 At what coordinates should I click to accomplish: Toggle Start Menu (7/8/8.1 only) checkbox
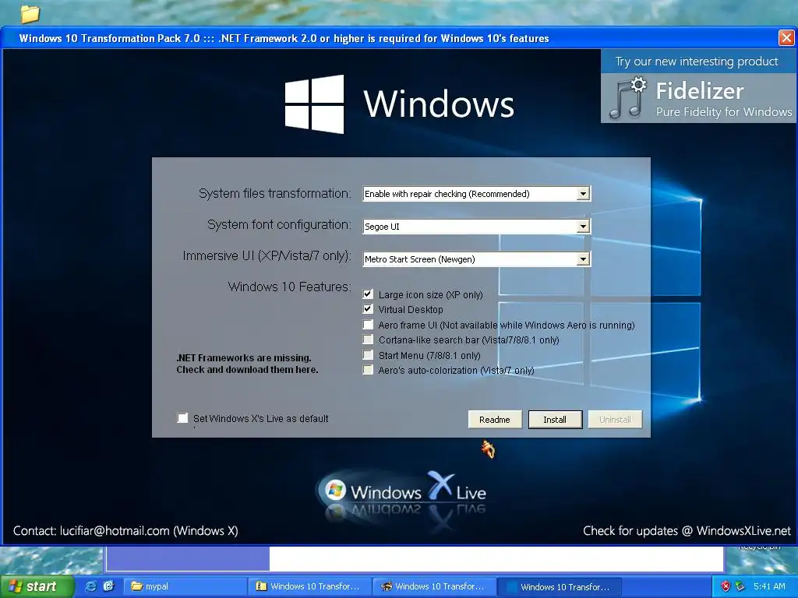point(368,355)
